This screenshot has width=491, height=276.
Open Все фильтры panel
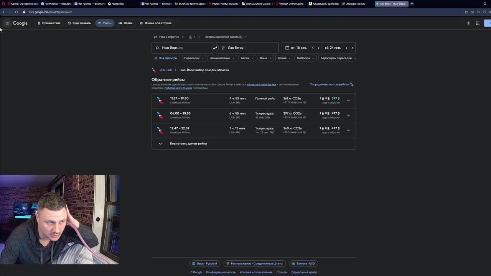[x=166, y=58]
